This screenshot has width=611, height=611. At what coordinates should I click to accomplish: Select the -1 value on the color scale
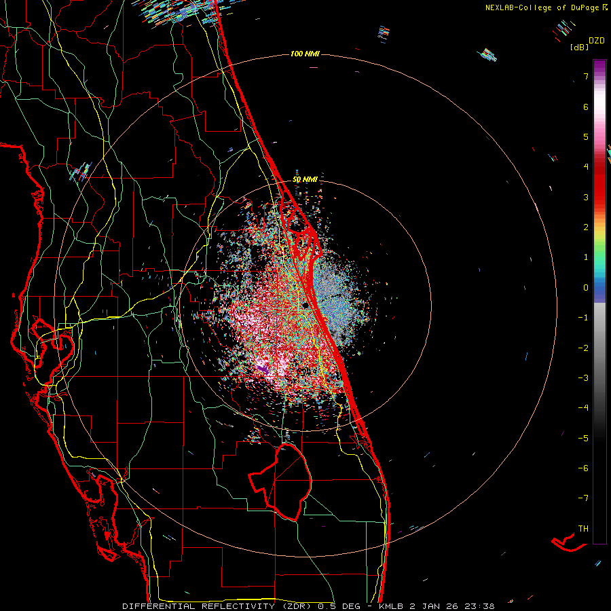tap(583, 318)
